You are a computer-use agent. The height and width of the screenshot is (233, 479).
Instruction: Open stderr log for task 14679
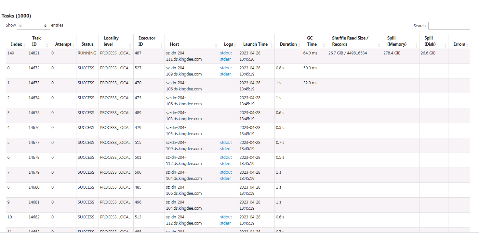[x=225, y=179]
